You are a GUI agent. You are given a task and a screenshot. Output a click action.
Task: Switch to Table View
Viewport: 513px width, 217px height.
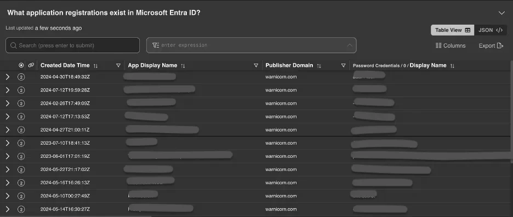pos(453,30)
